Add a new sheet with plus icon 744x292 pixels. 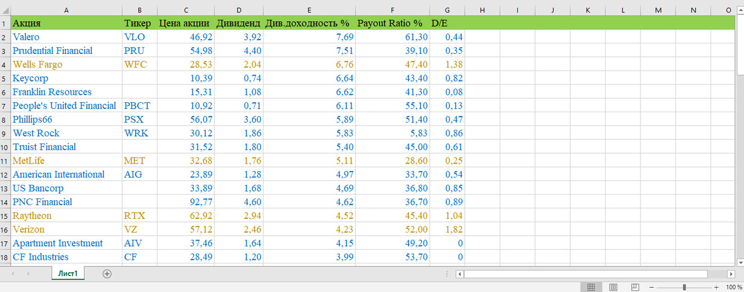click(x=107, y=273)
